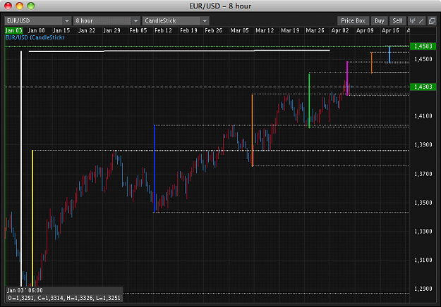441x307 pixels.
Task: Click the EUR/USD (CandleStick) legend label
Action: [35, 37]
